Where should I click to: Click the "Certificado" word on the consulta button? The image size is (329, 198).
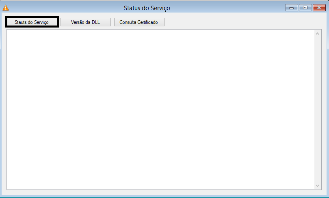tap(147, 22)
